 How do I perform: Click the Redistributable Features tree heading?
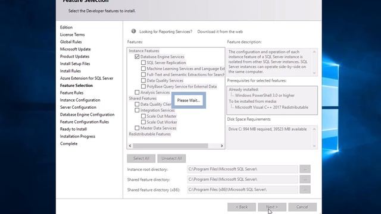pos(149,134)
